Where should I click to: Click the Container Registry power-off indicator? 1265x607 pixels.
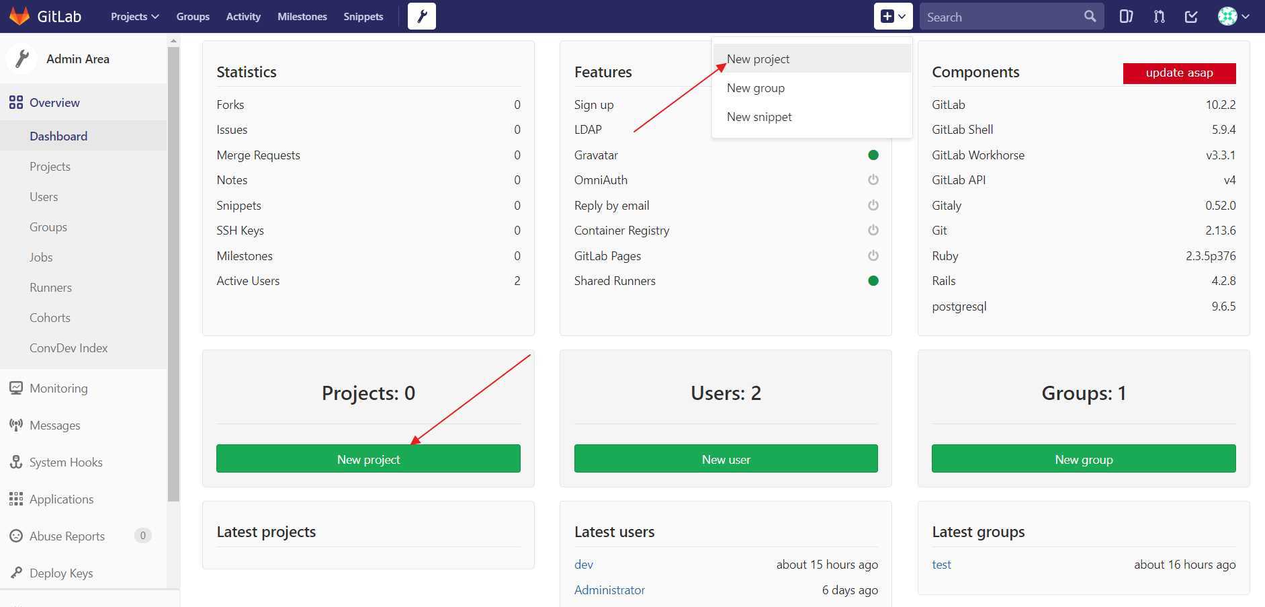(x=873, y=230)
